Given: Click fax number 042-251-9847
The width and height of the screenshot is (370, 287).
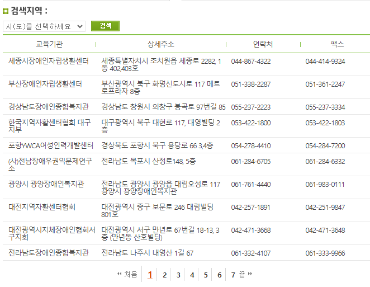Looking at the screenshot, I should coord(325,208).
